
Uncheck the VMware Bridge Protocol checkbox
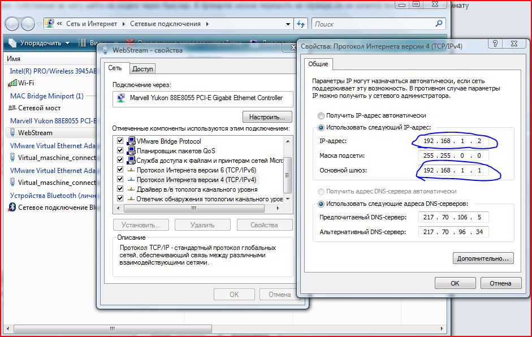120,140
